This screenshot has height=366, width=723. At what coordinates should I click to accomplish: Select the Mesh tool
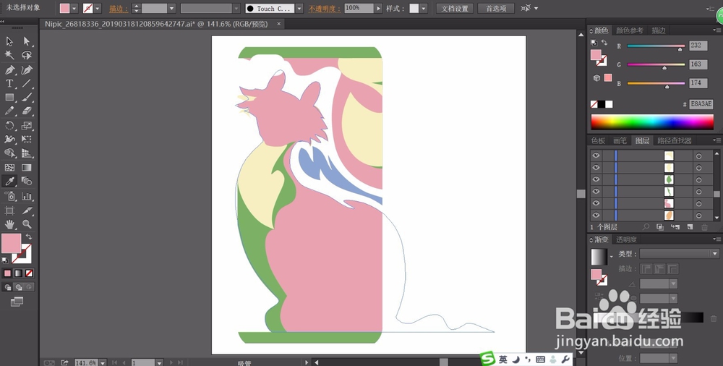(x=9, y=168)
